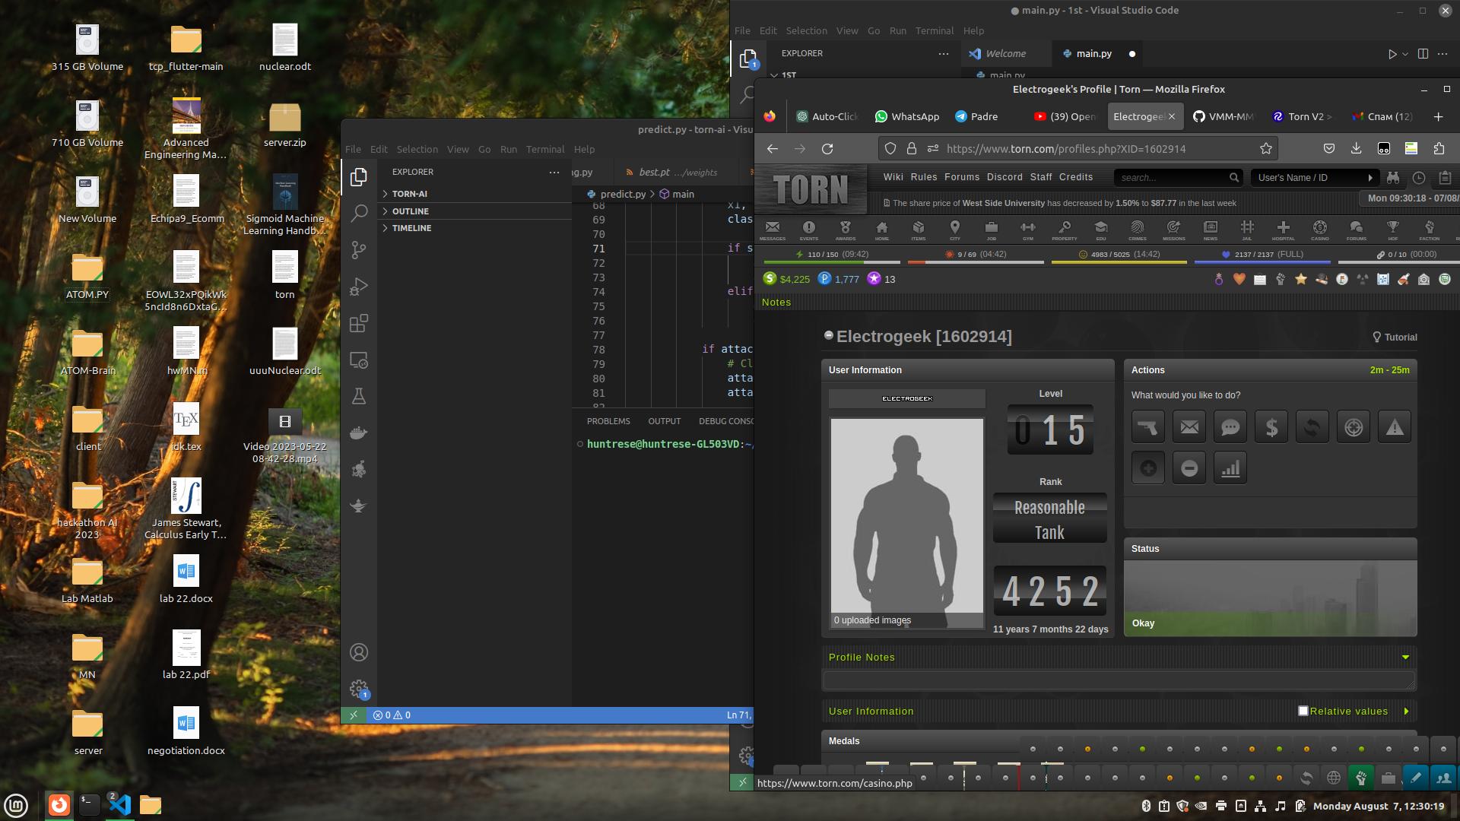1460x821 pixels.
Task: Click the Message icon in Torn actions
Action: [1189, 427]
